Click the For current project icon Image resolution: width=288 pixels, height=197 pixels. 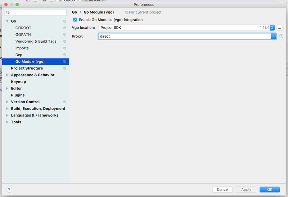coord(126,12)
